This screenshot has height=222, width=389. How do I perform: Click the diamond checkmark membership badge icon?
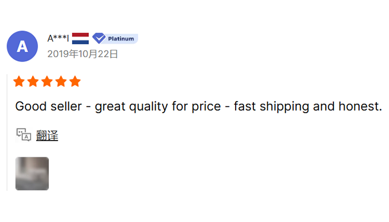[x=99, y=38]
